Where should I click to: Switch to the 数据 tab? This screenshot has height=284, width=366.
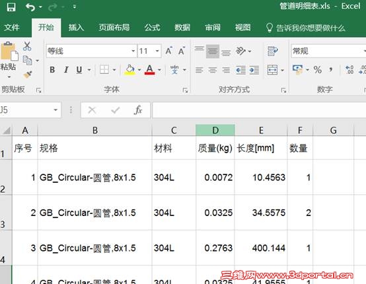[182, 28]
